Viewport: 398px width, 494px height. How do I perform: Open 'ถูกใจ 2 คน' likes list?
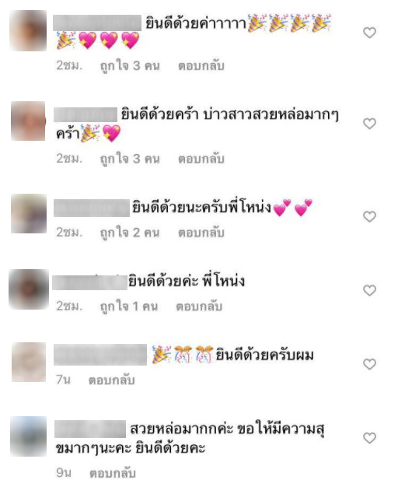click(130, 233)
